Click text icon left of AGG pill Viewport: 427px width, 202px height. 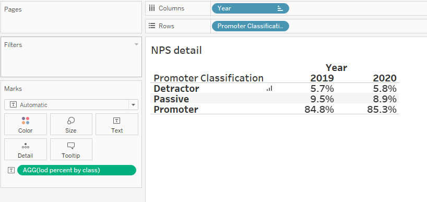(x=11, y=170)
